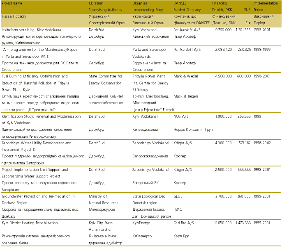Click 'Donetsk region' implementing body text
Viewport: 282px width, 248px height.
145,203
